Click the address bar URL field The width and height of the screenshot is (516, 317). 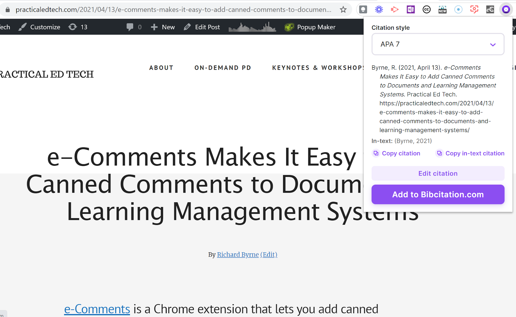173,10
